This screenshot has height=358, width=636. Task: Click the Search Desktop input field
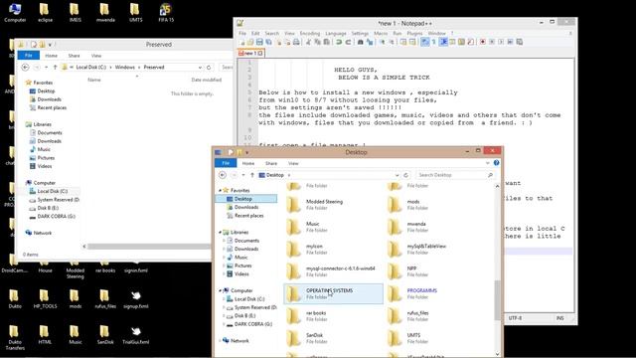pyautogui.click(x=456, y=175)
